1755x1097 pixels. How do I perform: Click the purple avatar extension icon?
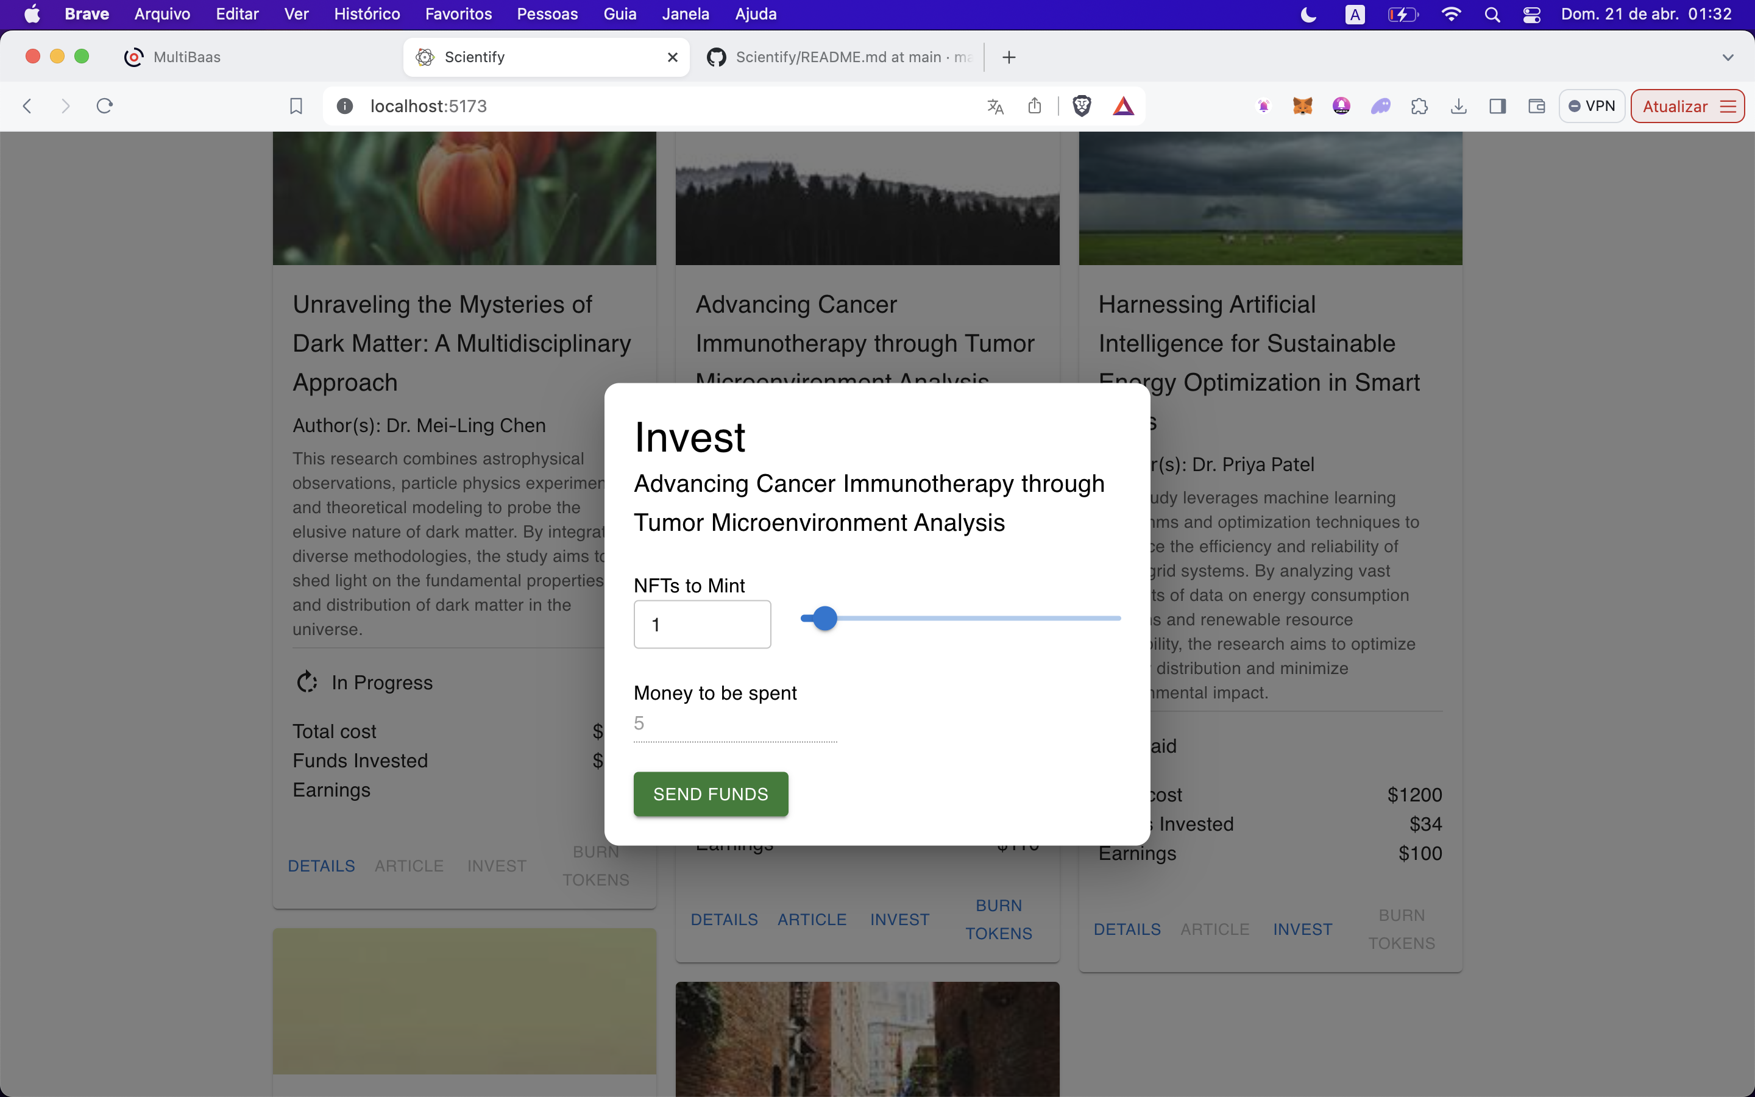coord(1341,106)
